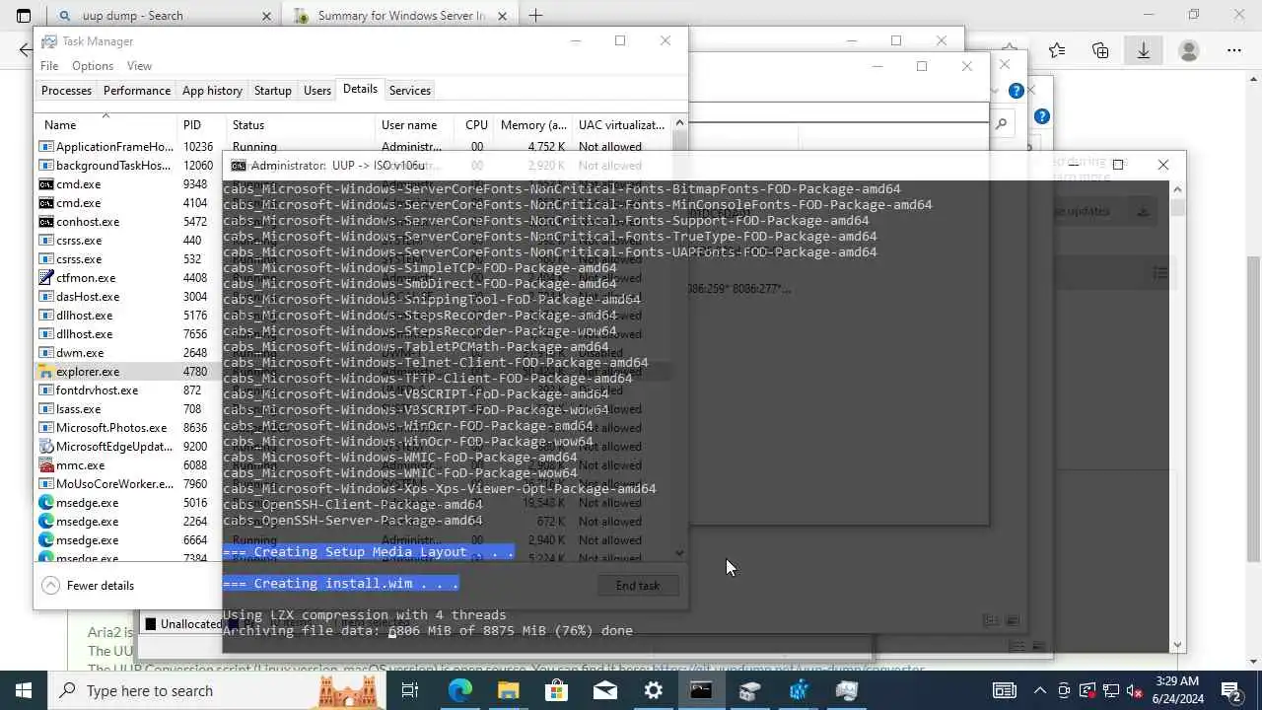
Task: Open Microsoft Edge from taskbar
Action: [460, 690]
